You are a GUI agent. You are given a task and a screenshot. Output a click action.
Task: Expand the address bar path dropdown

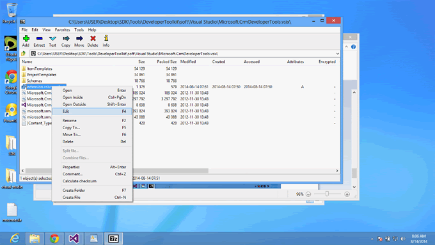coord(337,54)
